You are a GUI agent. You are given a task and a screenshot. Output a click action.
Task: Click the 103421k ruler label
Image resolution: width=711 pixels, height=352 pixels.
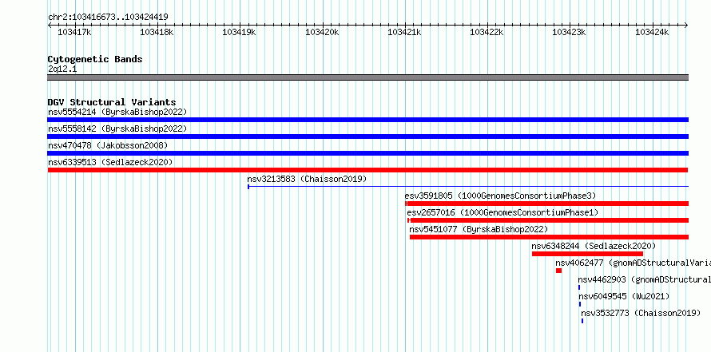[x=404, y=33]
